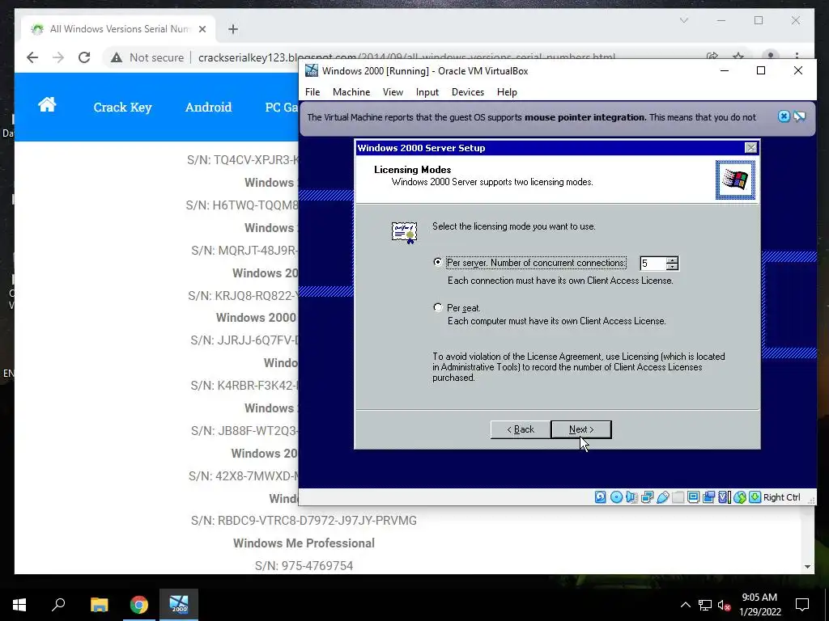This screenshot has height=621, width=829.
Task: Click the display settings icon in VirtualBox status bar
Action: pyautogui.click(x=693, y=497)
